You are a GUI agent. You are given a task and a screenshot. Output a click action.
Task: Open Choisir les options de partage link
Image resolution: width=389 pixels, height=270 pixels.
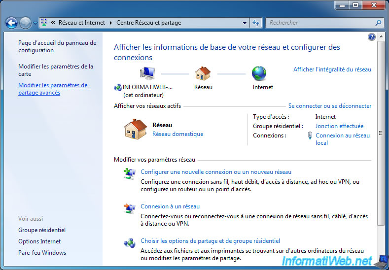[x=210, y=241]
